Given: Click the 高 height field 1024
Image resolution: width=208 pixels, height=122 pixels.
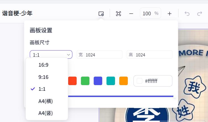Looking at the screenshot, I should 149,54.
